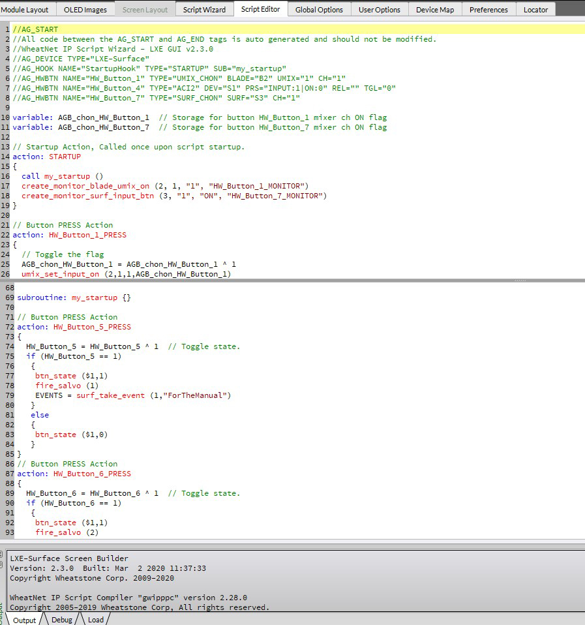This screenshot has height=625, width=585.
Task: Select the Script Editor tab
Action: point(260,10)
